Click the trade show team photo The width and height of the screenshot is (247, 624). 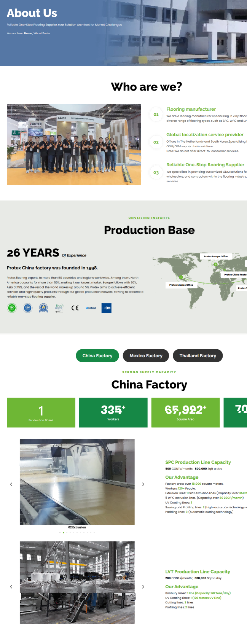[74, 145]
